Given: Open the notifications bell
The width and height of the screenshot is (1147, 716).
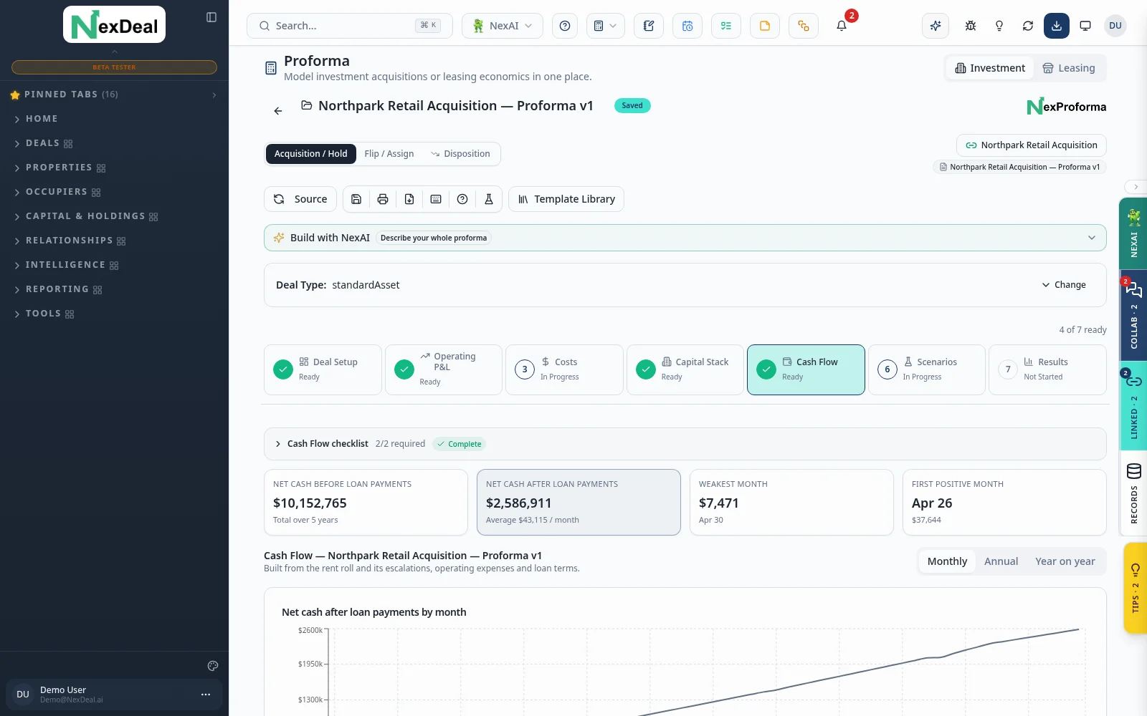Looking at the screenshot, I should 842,26.
